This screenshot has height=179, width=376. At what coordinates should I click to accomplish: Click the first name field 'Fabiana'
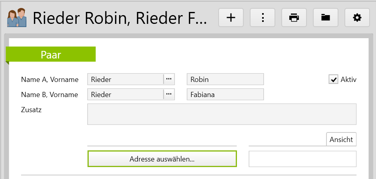click(x=225, y=94)
